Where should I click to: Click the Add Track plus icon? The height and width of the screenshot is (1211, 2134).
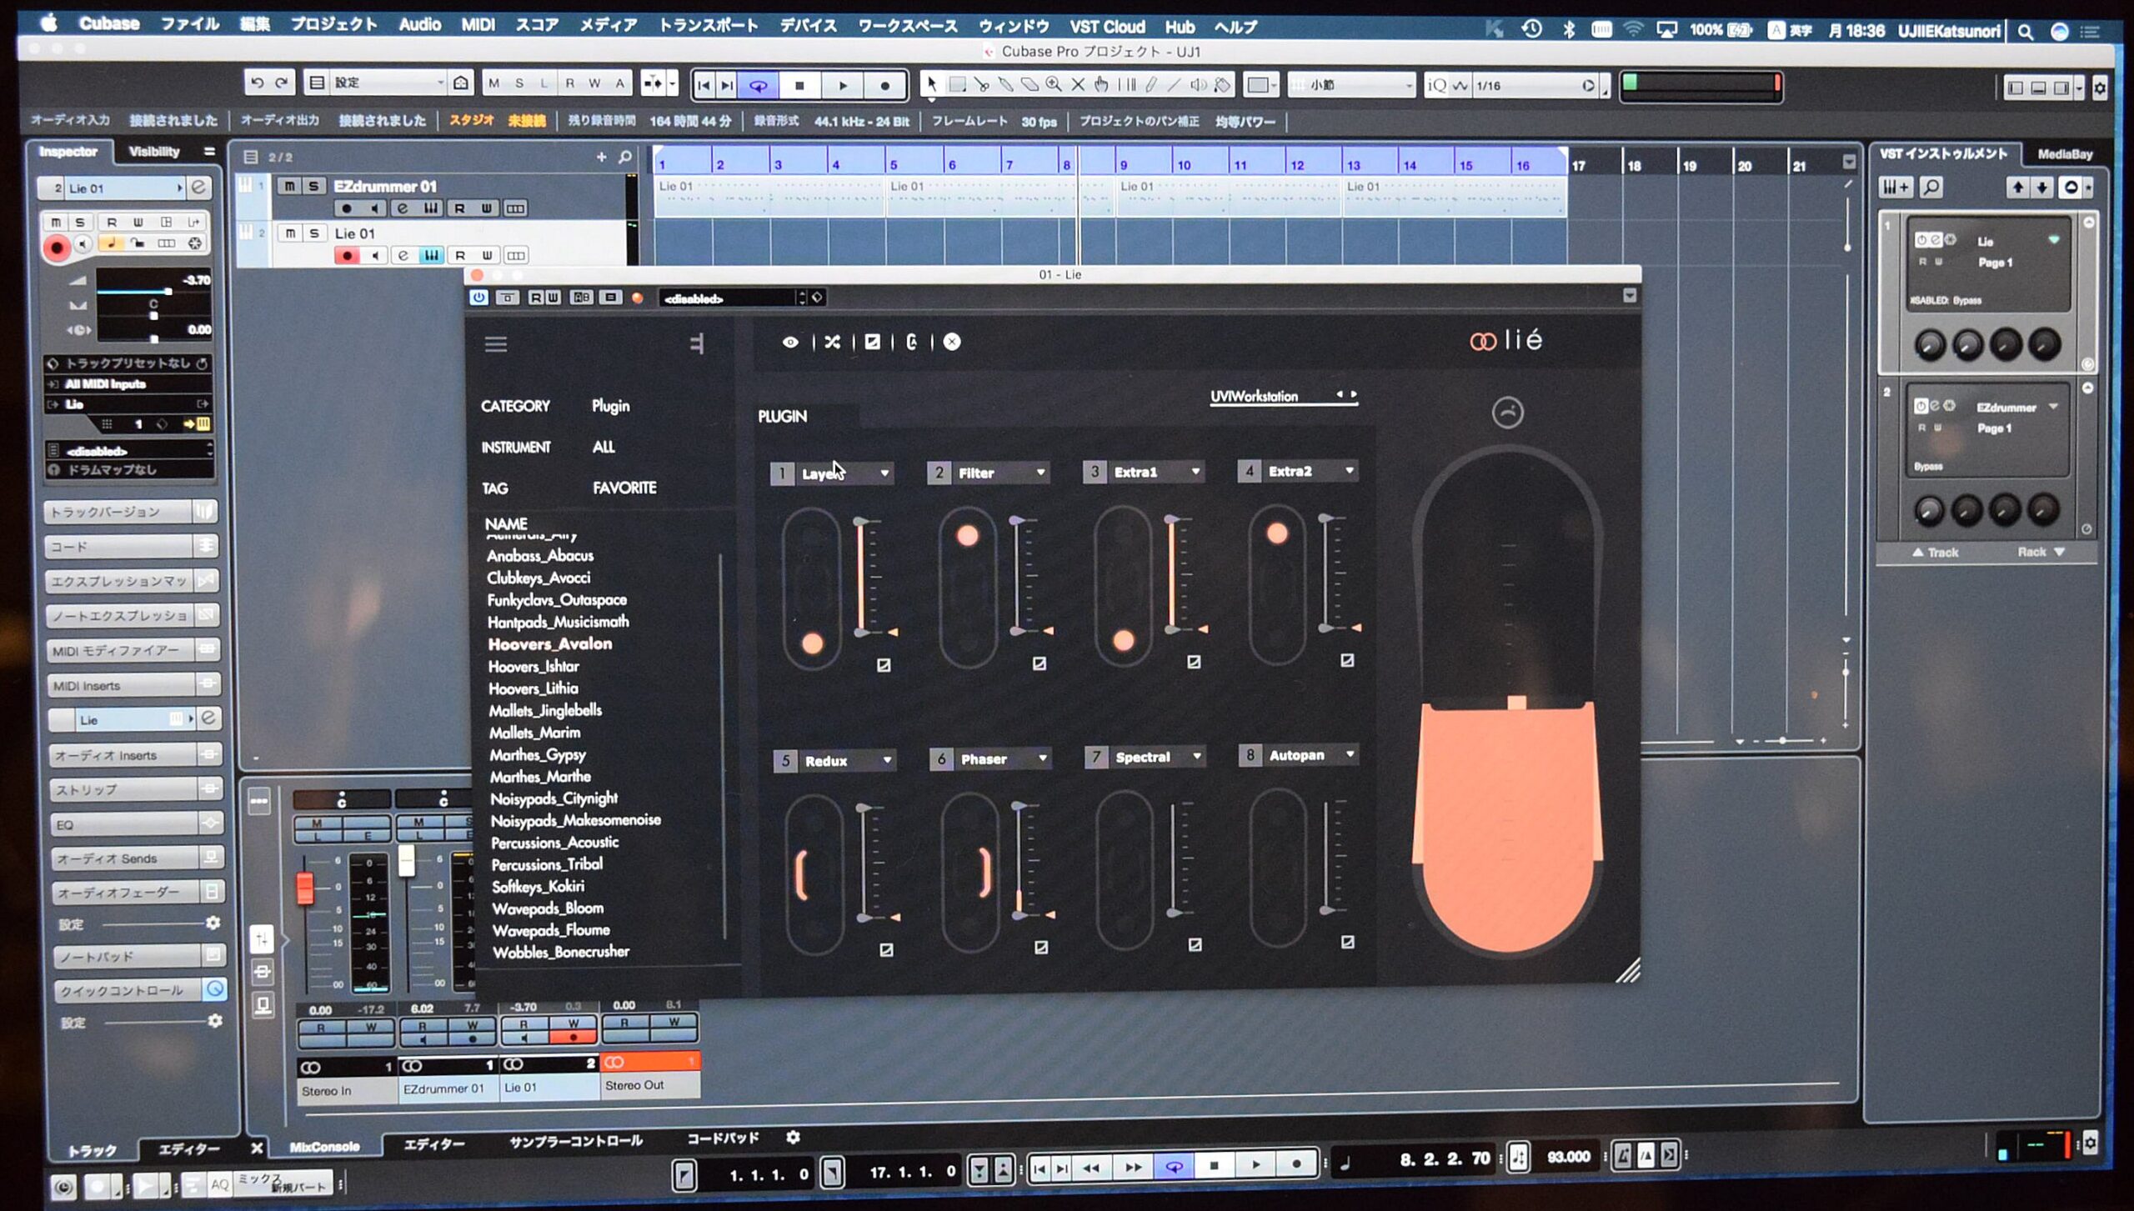coord(601,157)
